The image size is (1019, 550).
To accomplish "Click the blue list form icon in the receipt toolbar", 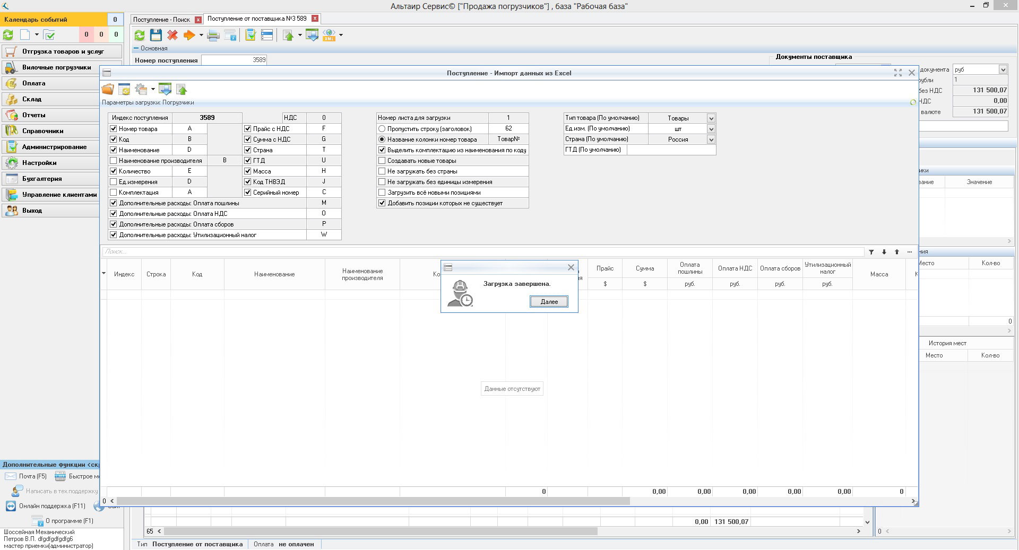I will point(267,36).
